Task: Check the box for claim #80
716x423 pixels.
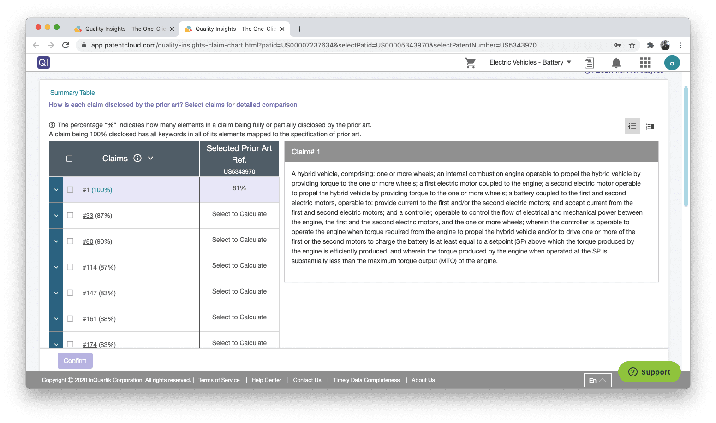Action: (70, 241)
